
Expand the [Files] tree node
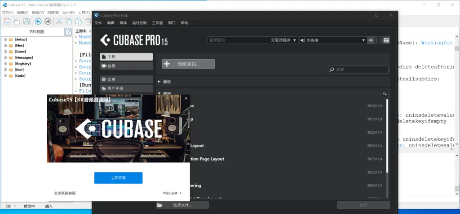5,45
